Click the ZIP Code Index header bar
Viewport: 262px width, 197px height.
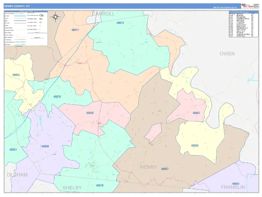(244, 12)
